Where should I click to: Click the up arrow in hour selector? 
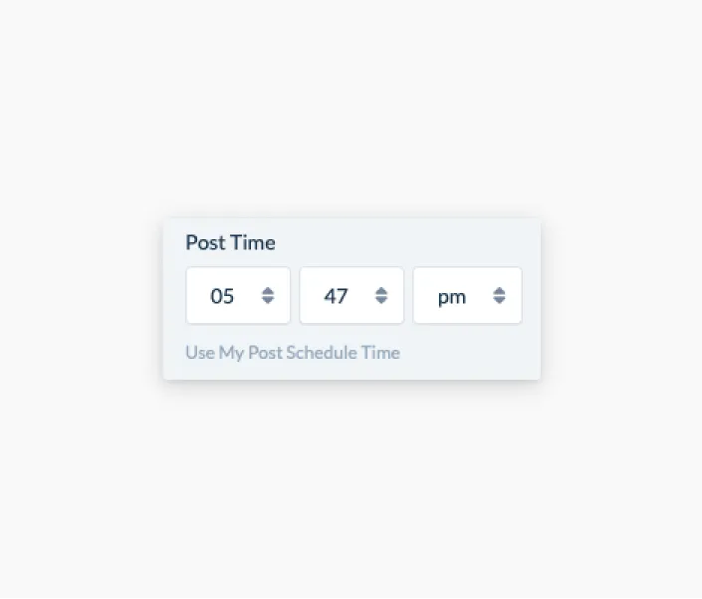click(x=268, y=290)
